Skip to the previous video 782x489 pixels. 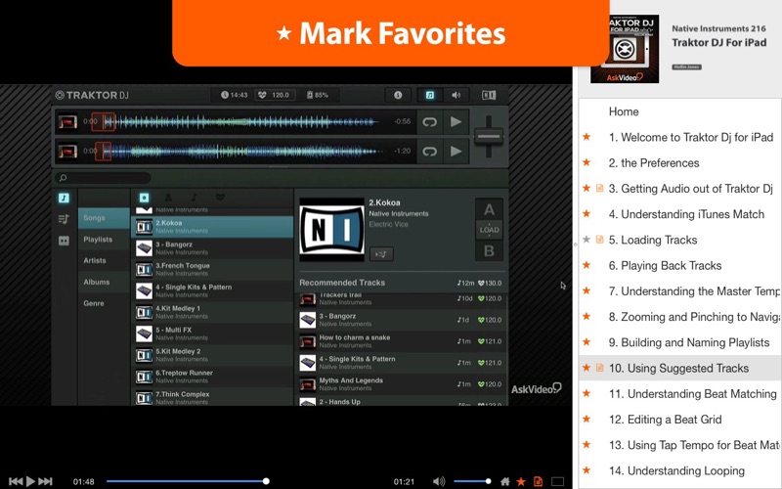click(x=16, y=481)
